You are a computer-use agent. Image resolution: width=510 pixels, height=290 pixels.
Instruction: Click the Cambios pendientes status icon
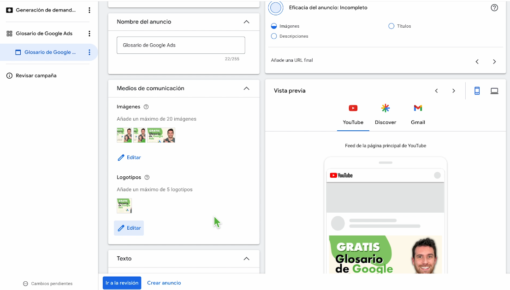[x=25, y=284]
